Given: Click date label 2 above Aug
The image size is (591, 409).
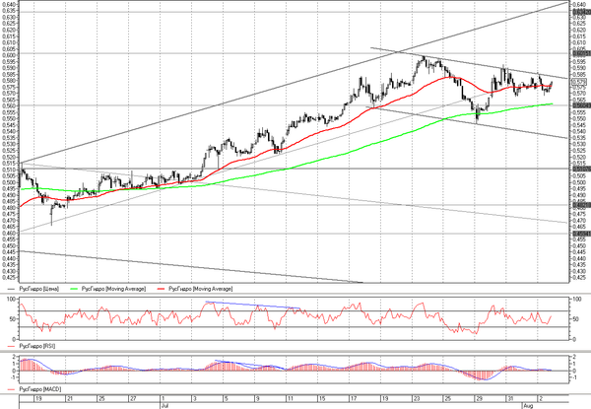Looking at the screenshot, I should (x=541, y=398).
